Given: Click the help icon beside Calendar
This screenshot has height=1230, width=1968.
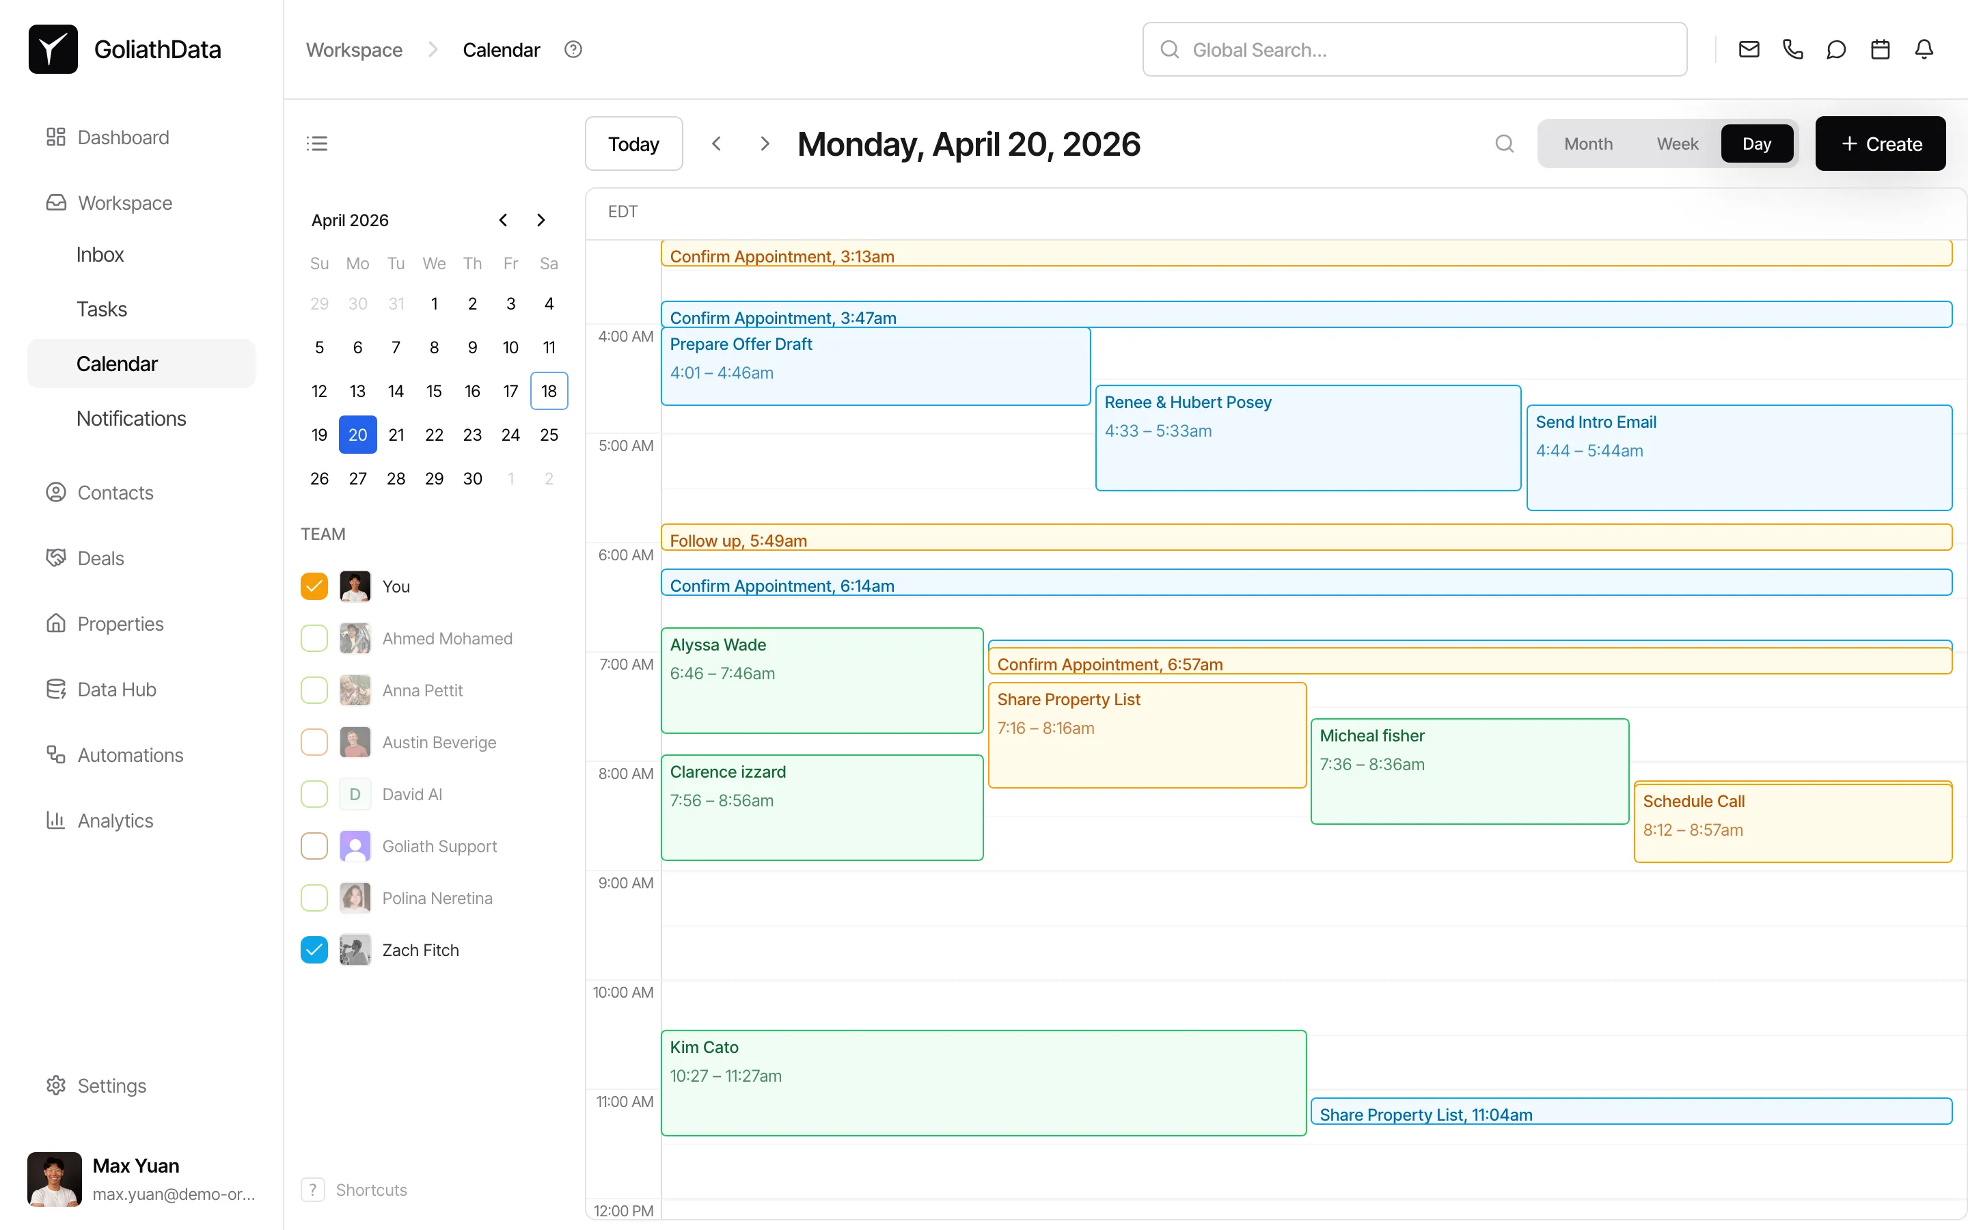Looking at the screenshot, I should [x=573, y=50].
